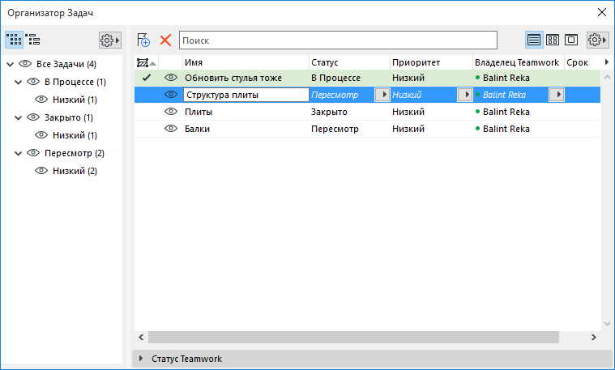Click the horizontal scrollbar right arrow
The height and width of the screenshot is (370, 615).
tap(593, 337)
